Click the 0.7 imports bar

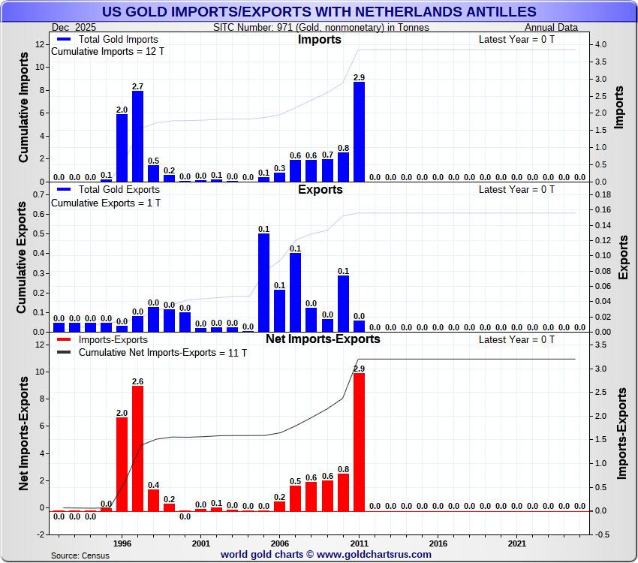click(327, 170)
